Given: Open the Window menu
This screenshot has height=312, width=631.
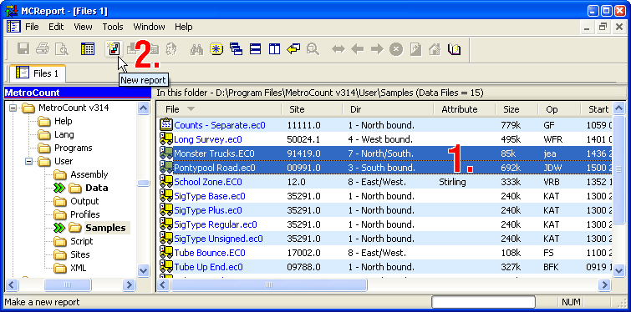Looking at the screenshot, I should (149, 27).
